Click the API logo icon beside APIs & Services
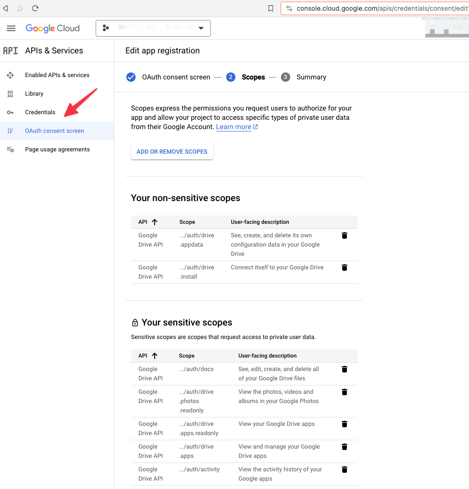 pyautogui.click(x=10, y=51)
